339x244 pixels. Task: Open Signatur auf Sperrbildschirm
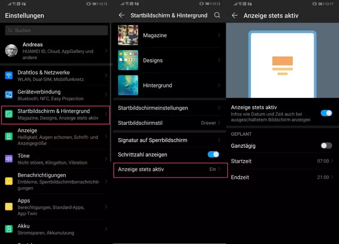(170, 140)
